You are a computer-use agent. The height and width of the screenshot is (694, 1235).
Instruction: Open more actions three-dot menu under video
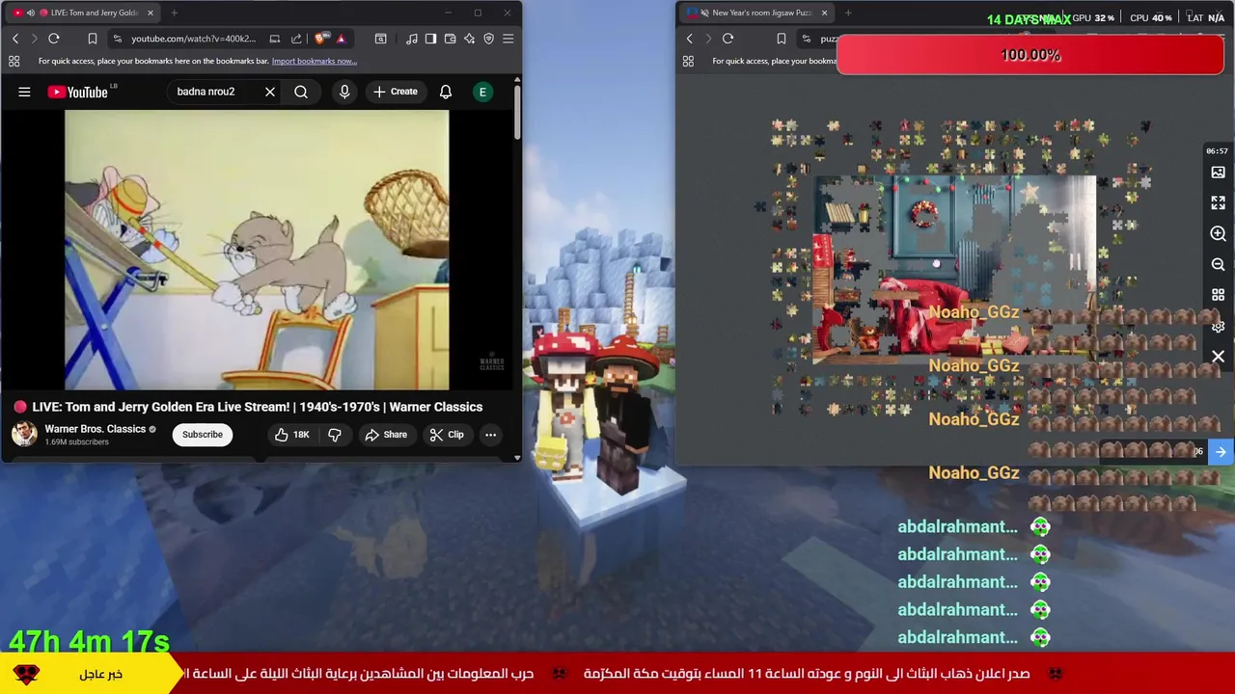click(x=490, y=435)
